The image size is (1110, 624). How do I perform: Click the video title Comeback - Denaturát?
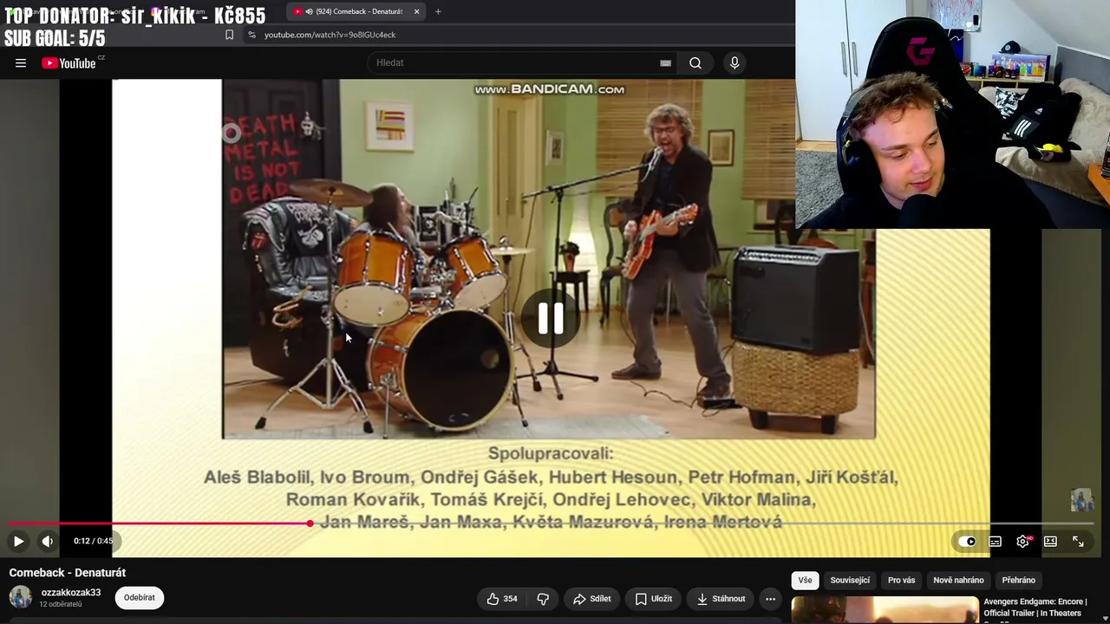point(68,573)
